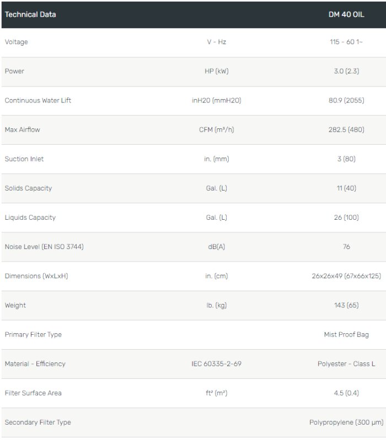Click the IEC 60335-2-69 cell
This screenshot has height=440, width=386.
pyautogui.click(x=216, y=363)
